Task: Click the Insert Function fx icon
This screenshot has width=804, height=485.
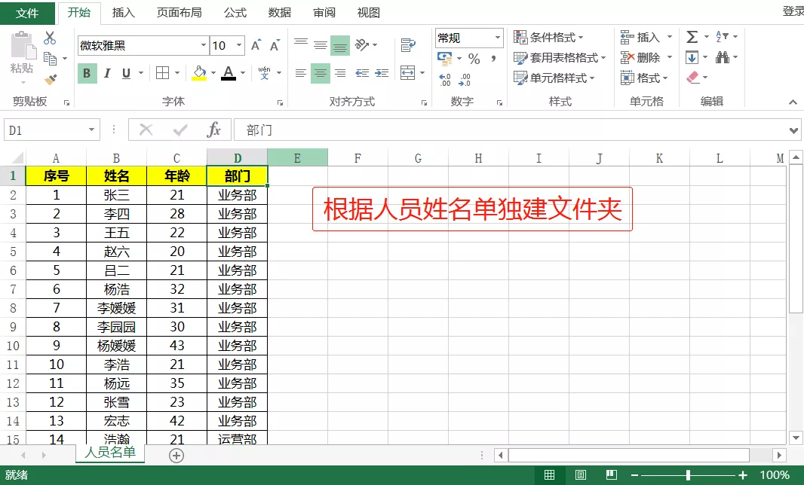Action: (x=213, y=130)
